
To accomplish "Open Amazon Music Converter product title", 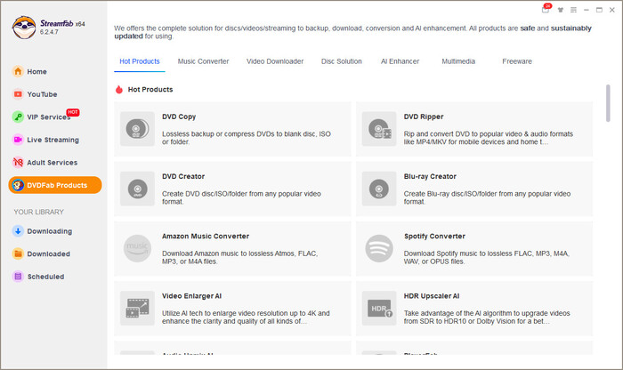I will [x=206, y=237].
